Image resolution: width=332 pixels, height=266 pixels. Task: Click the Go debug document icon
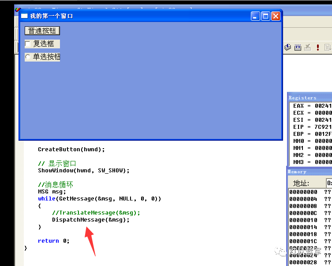pyautogui.click(x=328, y=47)
